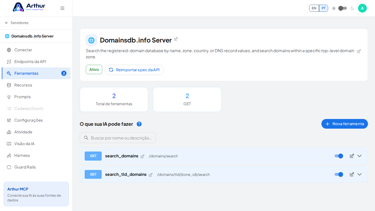Open the user avatar menu

(x=362, y=8)
